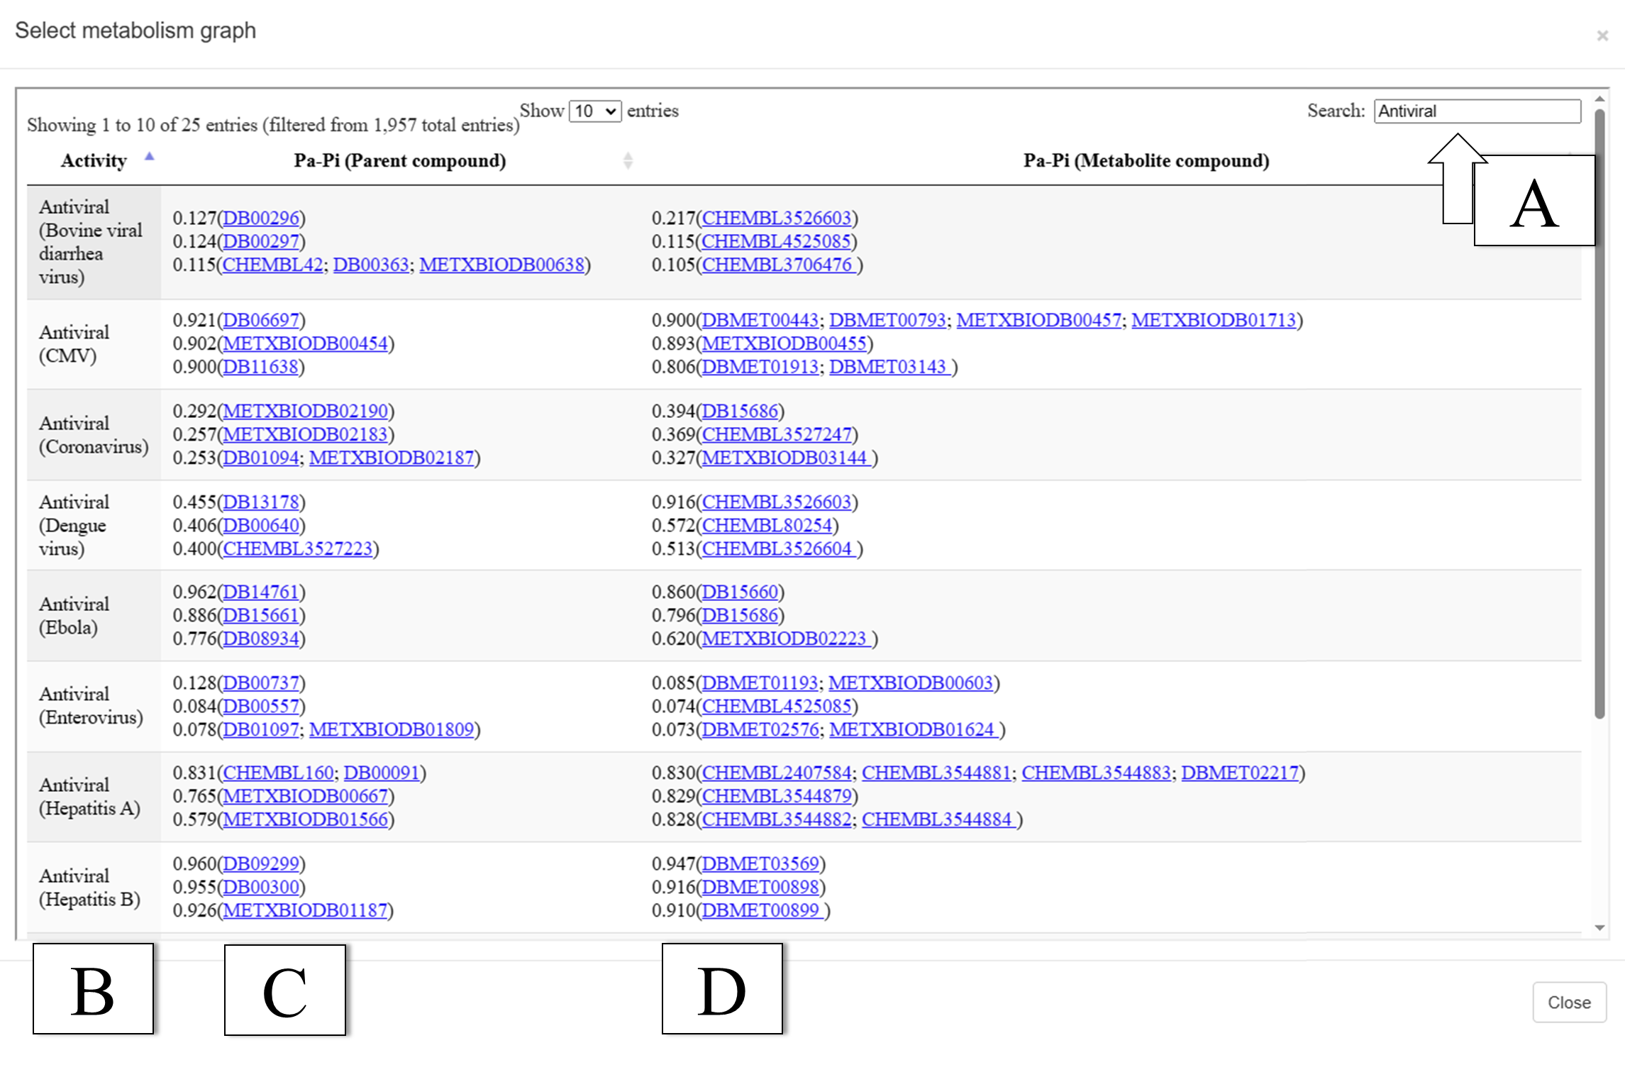Open the DBMET03569 link
Screen dimensions: 1625x1082
(760, 863)
